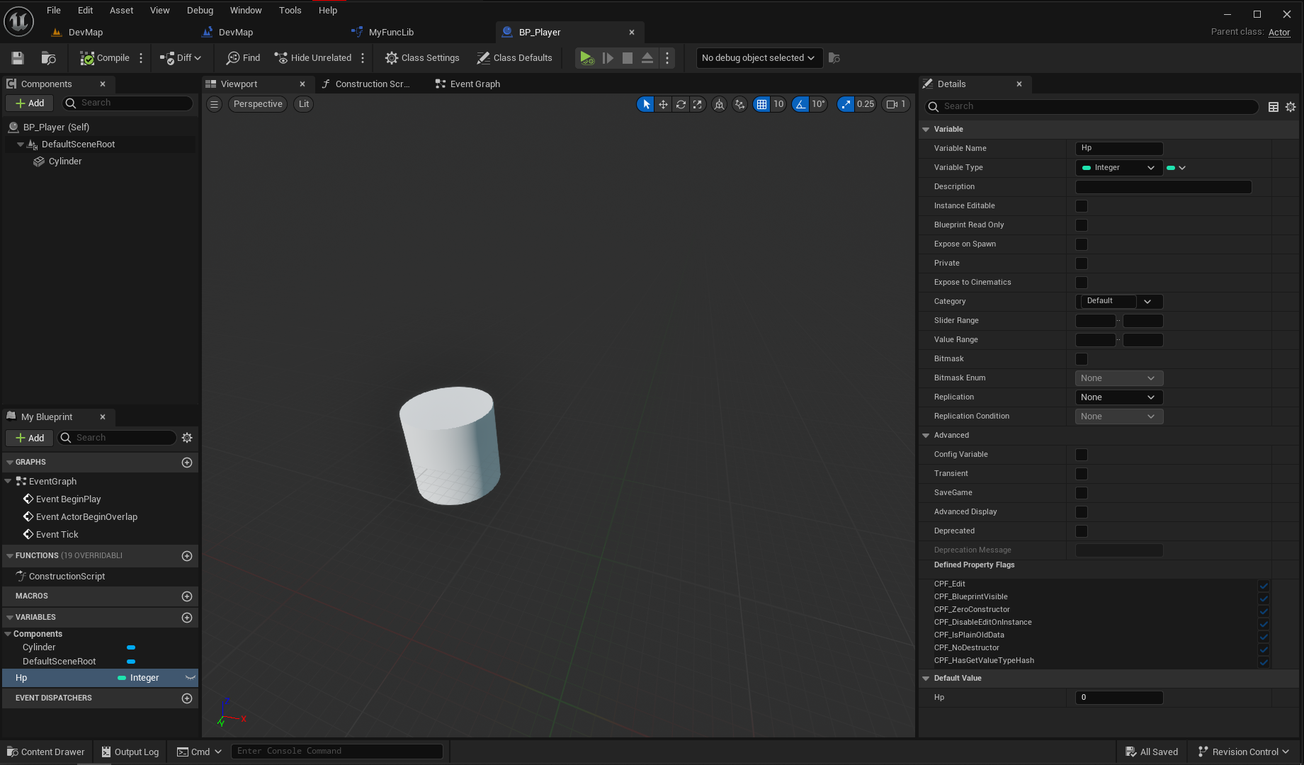This screenshot has height=765, width=1304.
Task: Enable the Instance Editable checkbox
Action: [x=1081, y=206]
